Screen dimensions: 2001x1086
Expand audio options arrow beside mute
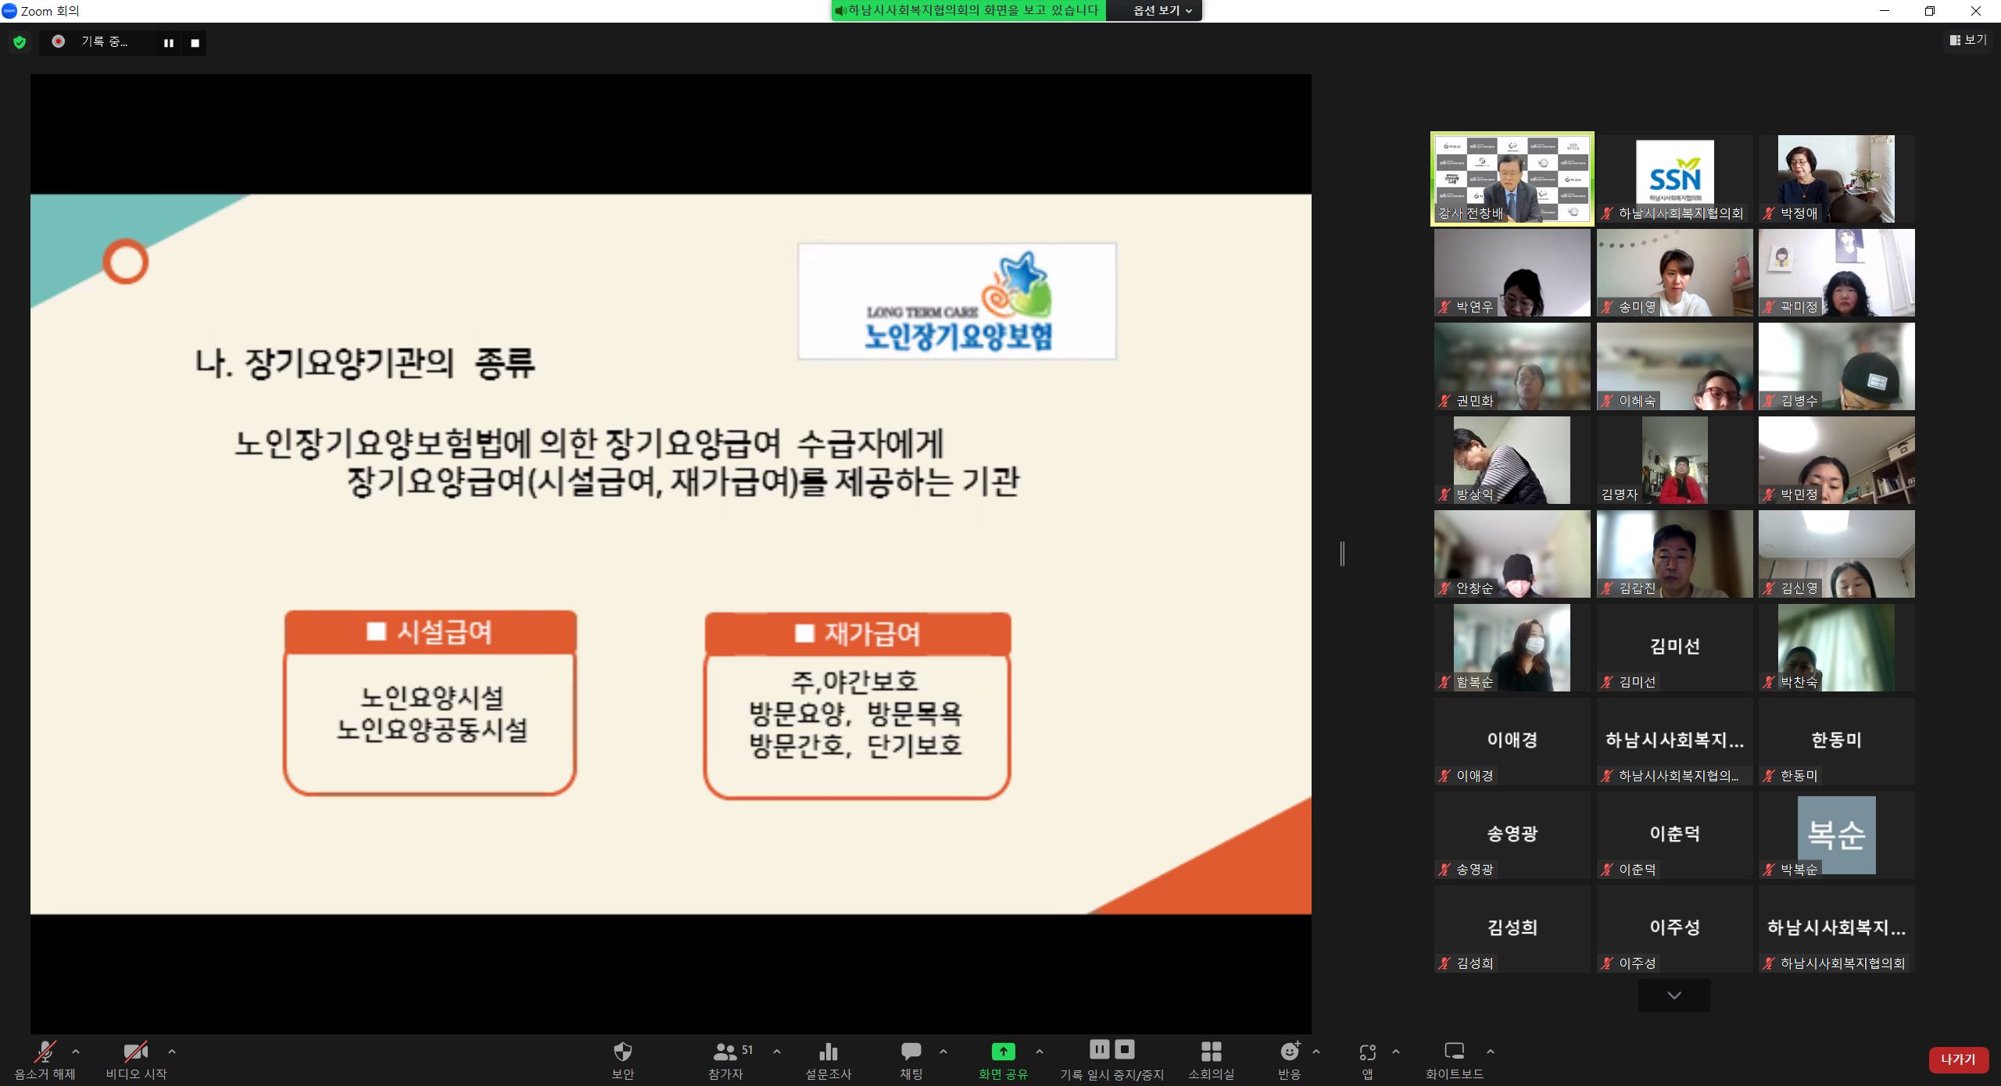pos(76,1052)
